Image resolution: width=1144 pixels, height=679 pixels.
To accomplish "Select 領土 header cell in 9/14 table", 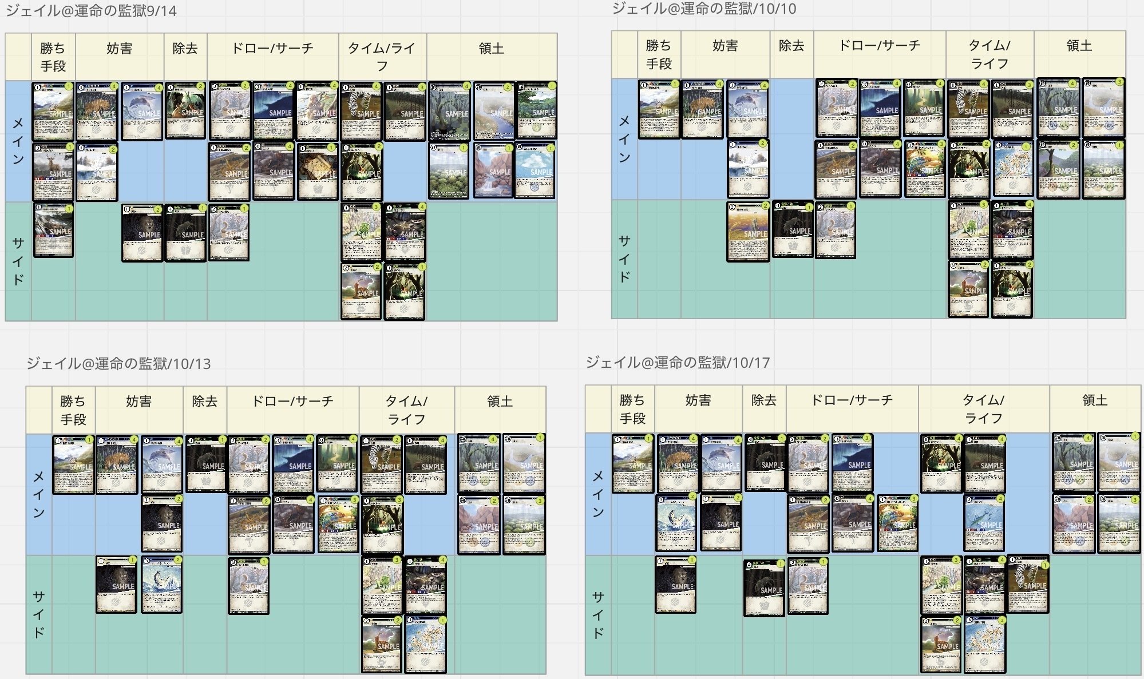I will click(492, 49).
